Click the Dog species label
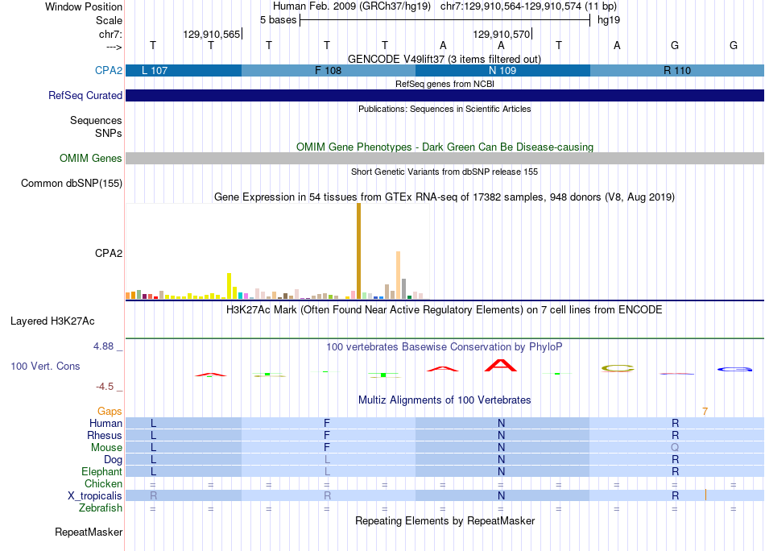Image resolution: width=765 pixels, height=551 pixels. point(113,460)
